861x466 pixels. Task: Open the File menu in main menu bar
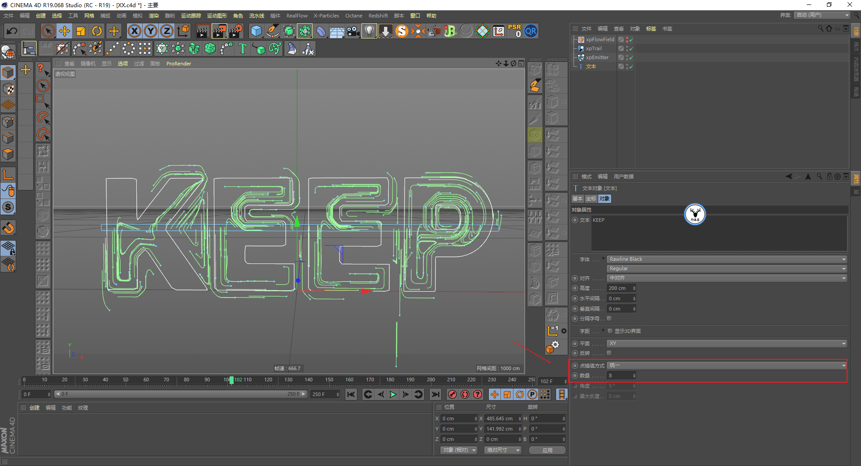[9, 16]
